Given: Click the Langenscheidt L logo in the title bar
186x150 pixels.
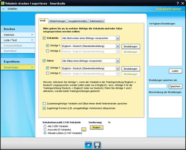Looking at the screenshot, I should (x=3, y=3).
